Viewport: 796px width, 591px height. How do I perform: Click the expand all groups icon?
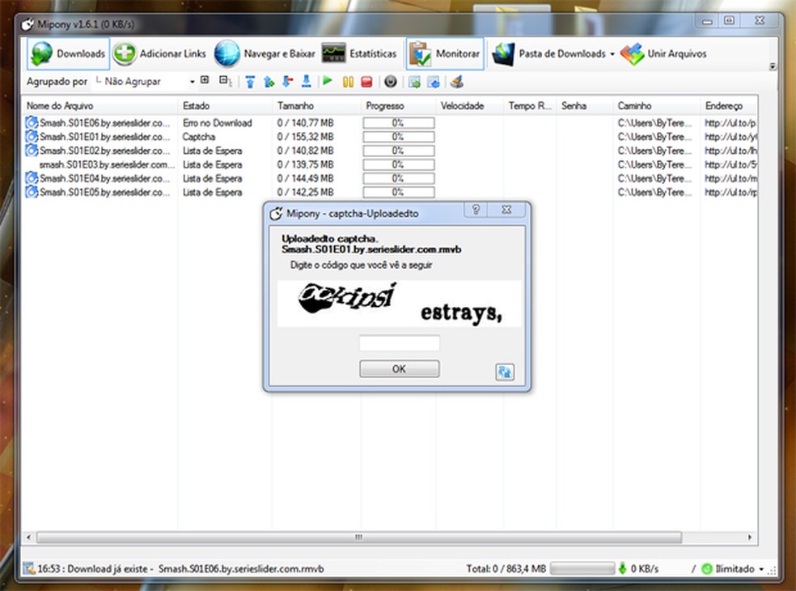coord(205,80)
